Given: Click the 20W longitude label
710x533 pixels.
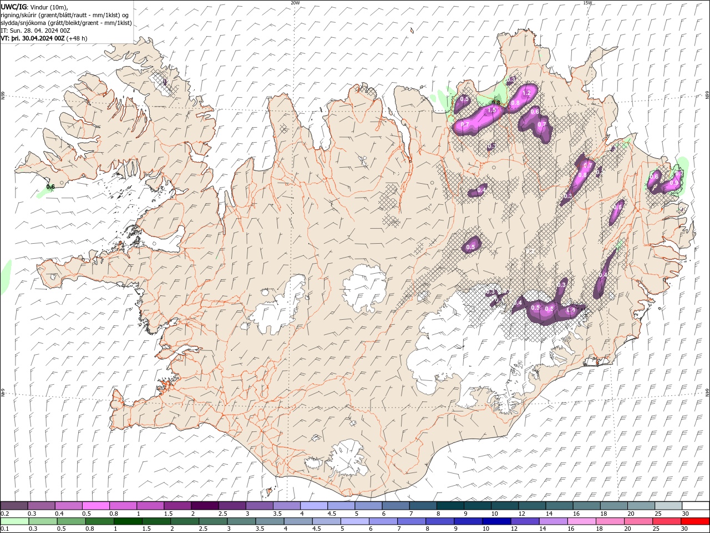Looking at the screenshot, I should [295, 3].
